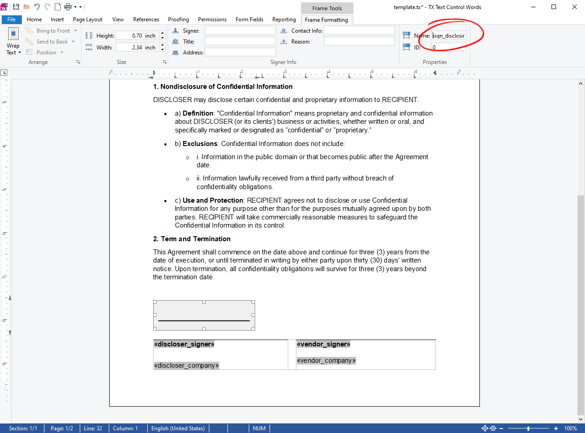
Task: Expand the Print dropdown arrow
Action: click(x=75, y=7)
